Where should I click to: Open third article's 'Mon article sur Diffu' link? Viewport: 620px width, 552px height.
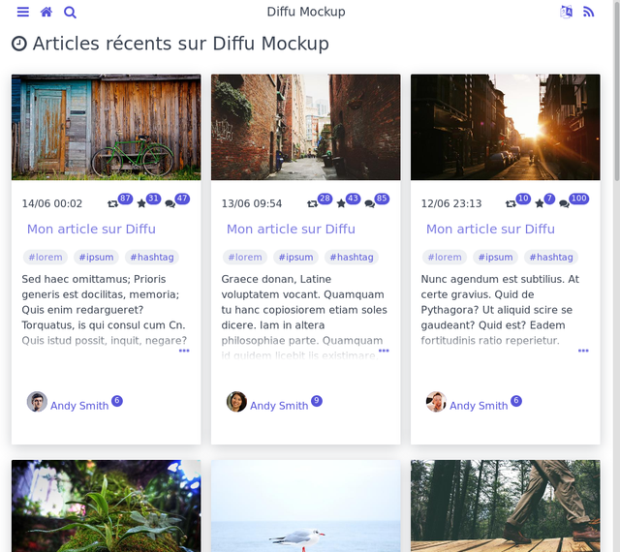pos(490,230)
